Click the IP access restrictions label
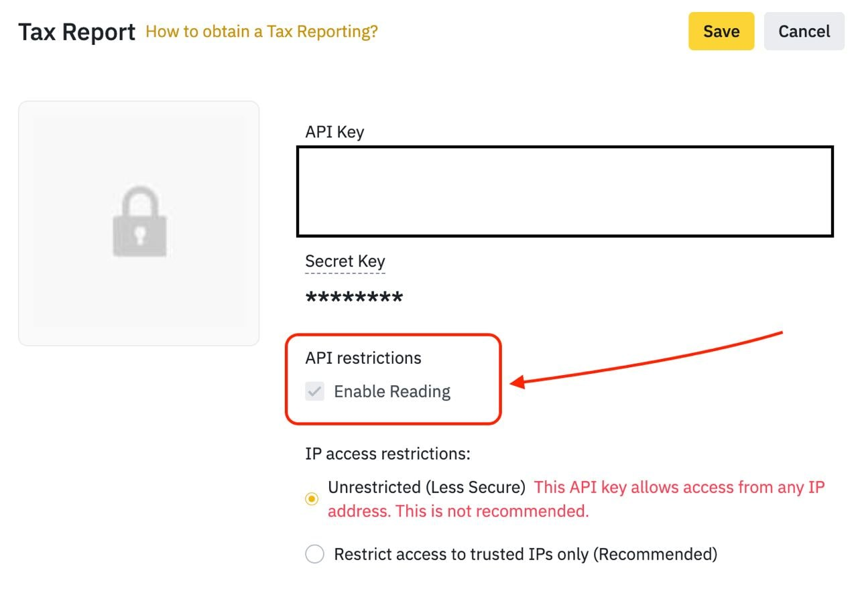858x609 pixels. click(x=388, y=454)
